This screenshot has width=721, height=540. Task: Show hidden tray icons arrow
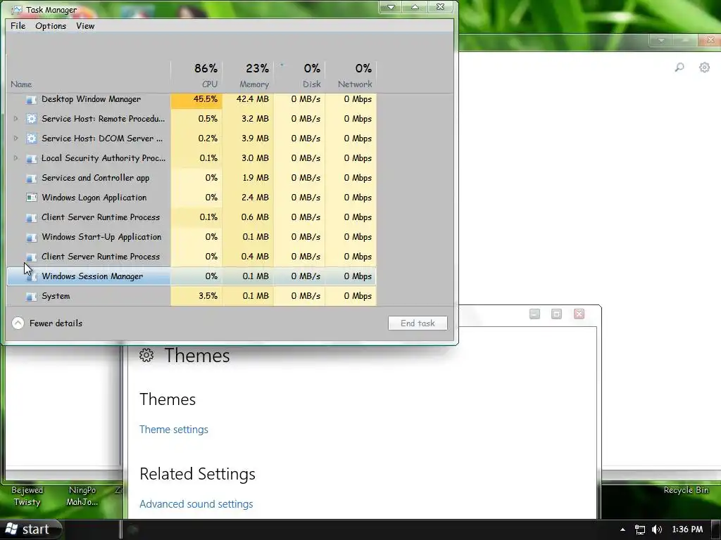pos(622,529)
